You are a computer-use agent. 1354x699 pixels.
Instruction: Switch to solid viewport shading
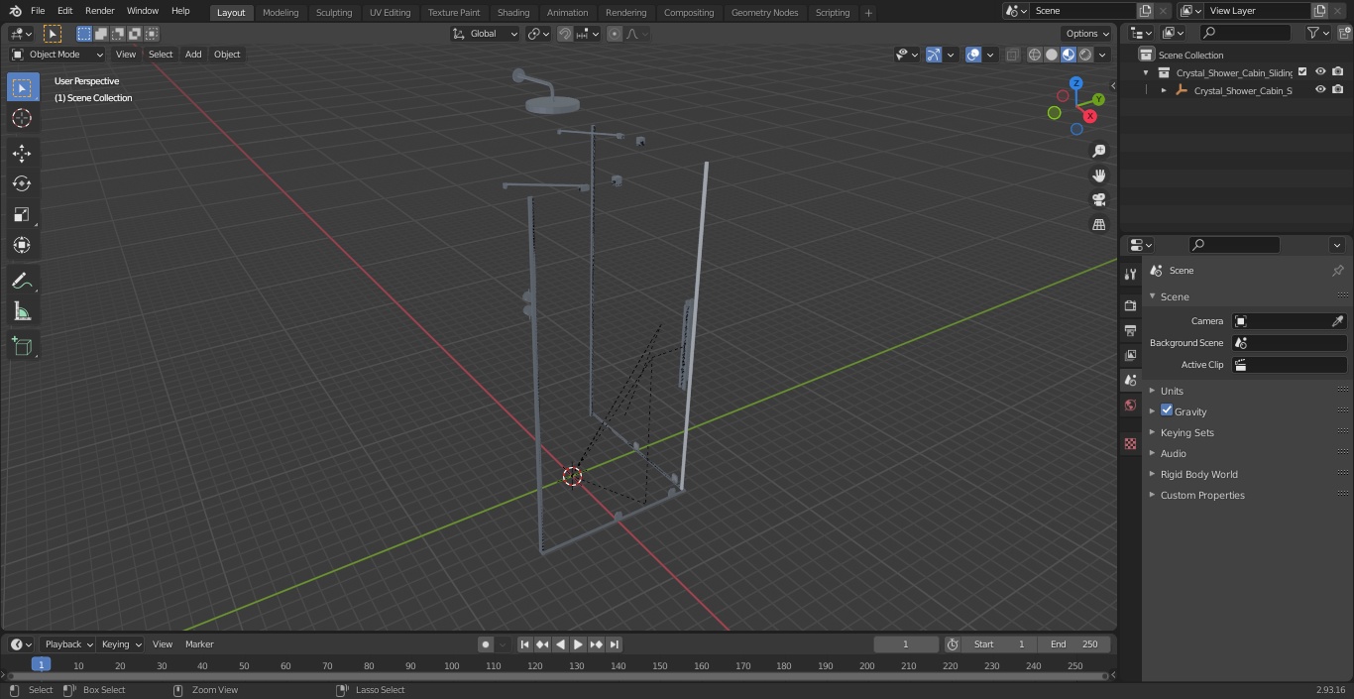1052,55
